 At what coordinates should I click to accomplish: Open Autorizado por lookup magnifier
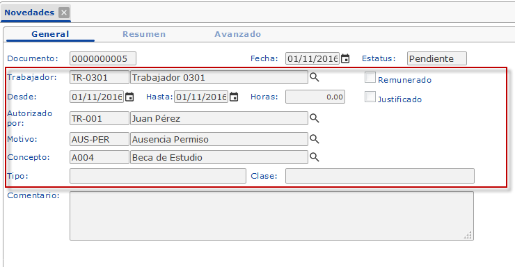tap(315, 118)
